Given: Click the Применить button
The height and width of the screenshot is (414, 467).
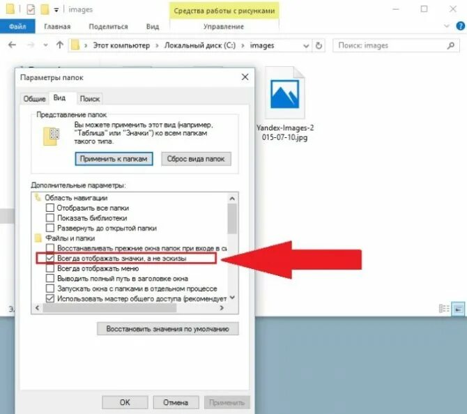Looking at the screenshot, I should click(227, 402).
